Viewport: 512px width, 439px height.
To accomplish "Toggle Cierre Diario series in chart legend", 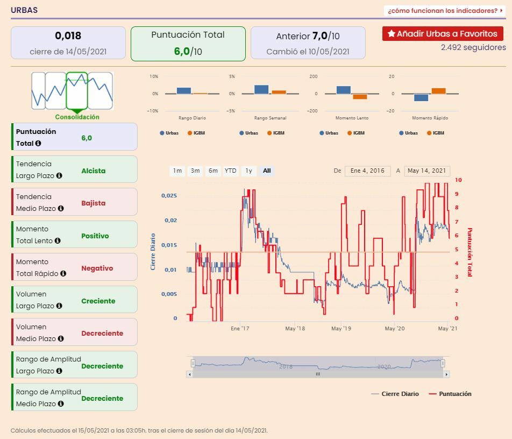I will (x=395, y=394).
